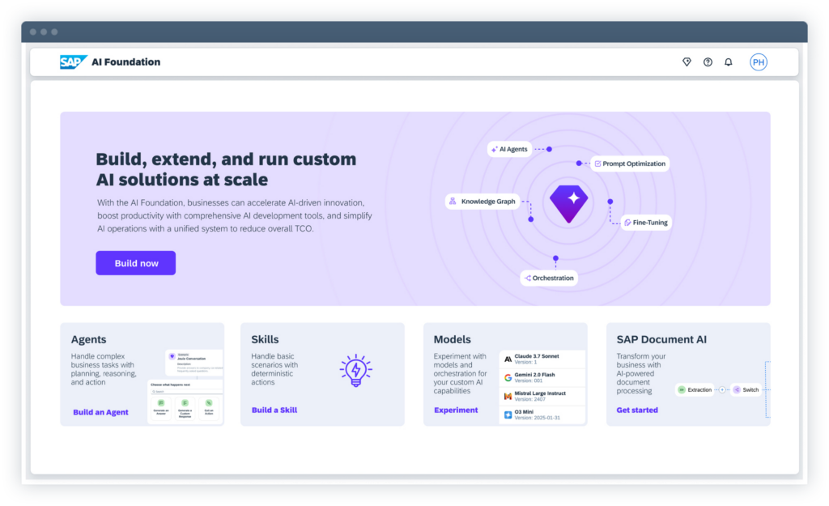Click the diamond feedback icon in the header

pos(687,62)
